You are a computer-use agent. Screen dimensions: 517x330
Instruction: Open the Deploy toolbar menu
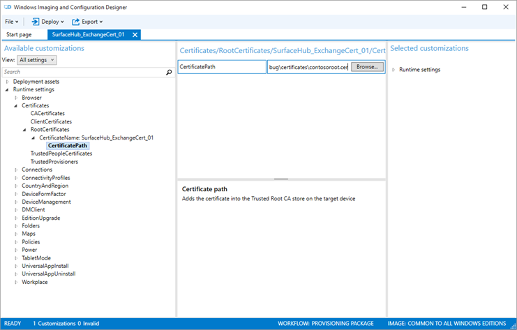tap(45, 22)
